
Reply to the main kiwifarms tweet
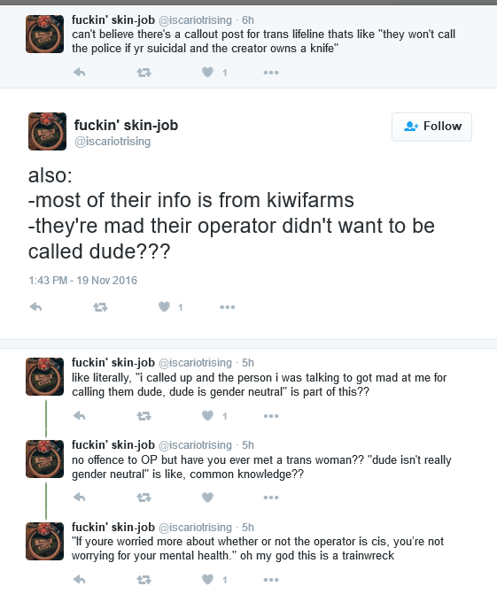click(x=35, y=306)
